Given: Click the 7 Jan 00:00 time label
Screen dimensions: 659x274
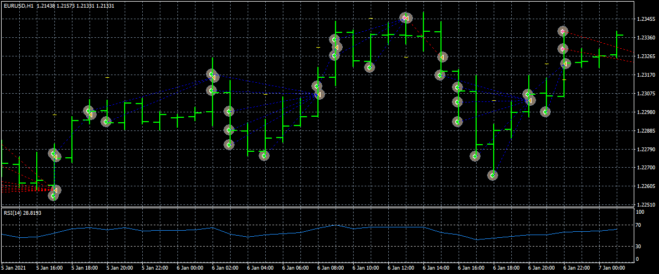Looking at the screenshot, I should 612,269.
